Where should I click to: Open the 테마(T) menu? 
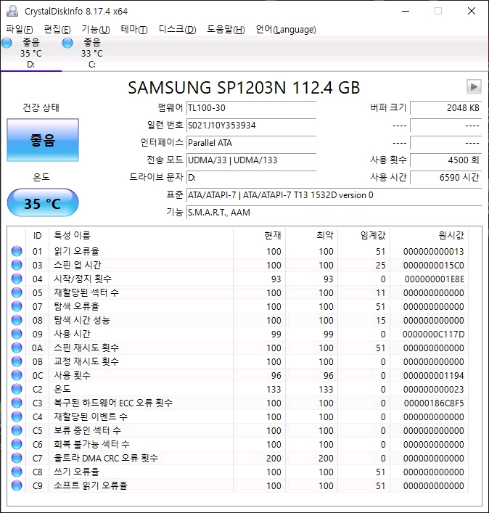point(134,30)
